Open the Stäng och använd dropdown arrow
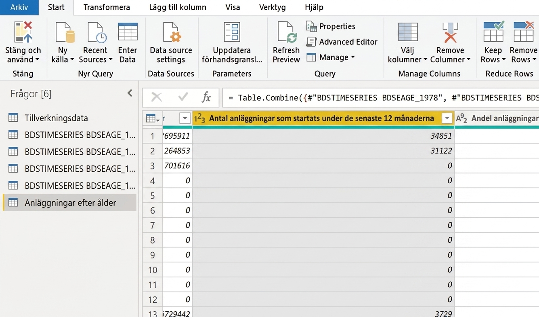 coord(37,60)
